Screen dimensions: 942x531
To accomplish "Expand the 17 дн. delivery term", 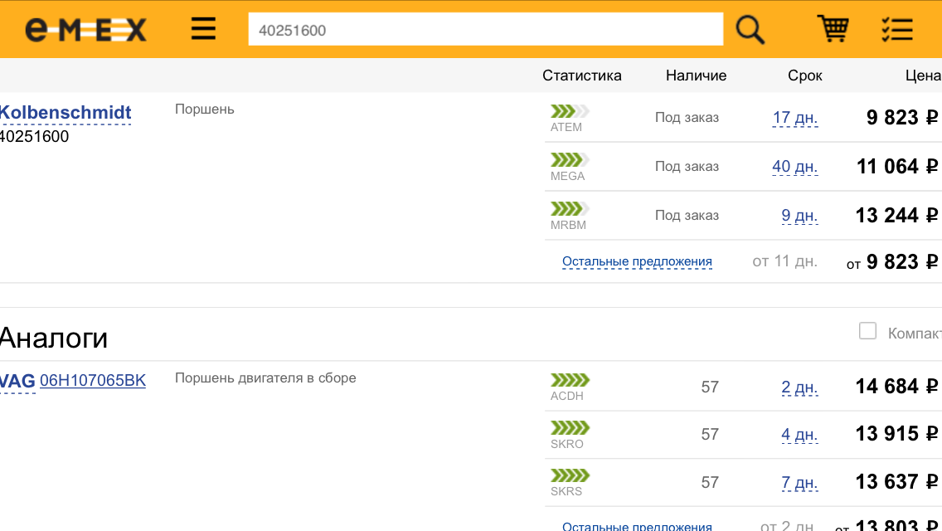I will [794, 118].
